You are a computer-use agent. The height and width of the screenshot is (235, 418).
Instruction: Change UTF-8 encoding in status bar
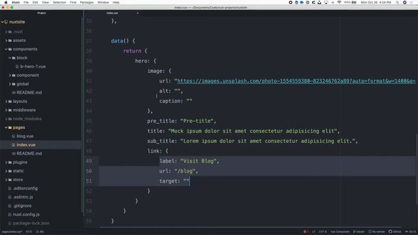(x=323, y=232)
